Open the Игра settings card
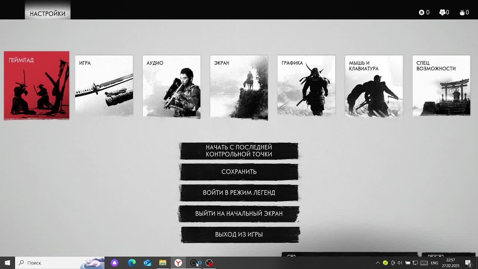 104,86
